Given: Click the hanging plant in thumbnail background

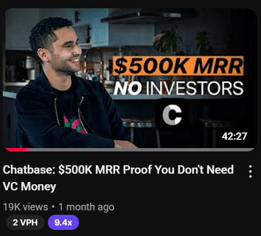Looking at the screenshot, I should click(168, 40).
